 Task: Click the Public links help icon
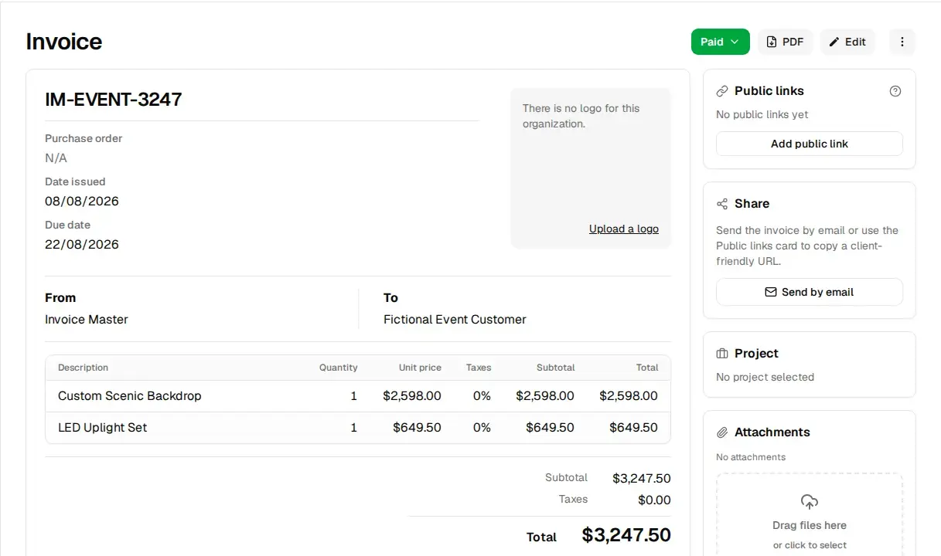point(895,91)
